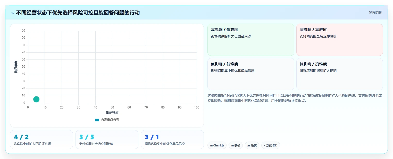Click 规格咨询集中时优化单品信息 under the 3 / 1 card
The height and width of the screenshot is (159, 393).
(165, 144)
